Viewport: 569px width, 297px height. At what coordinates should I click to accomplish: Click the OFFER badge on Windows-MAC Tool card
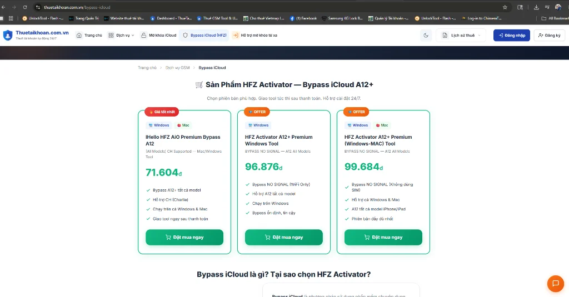tap(356, 112)
